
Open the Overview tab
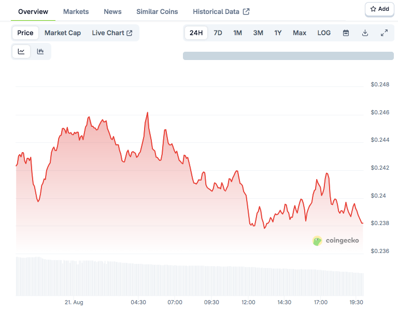[33, 12]
